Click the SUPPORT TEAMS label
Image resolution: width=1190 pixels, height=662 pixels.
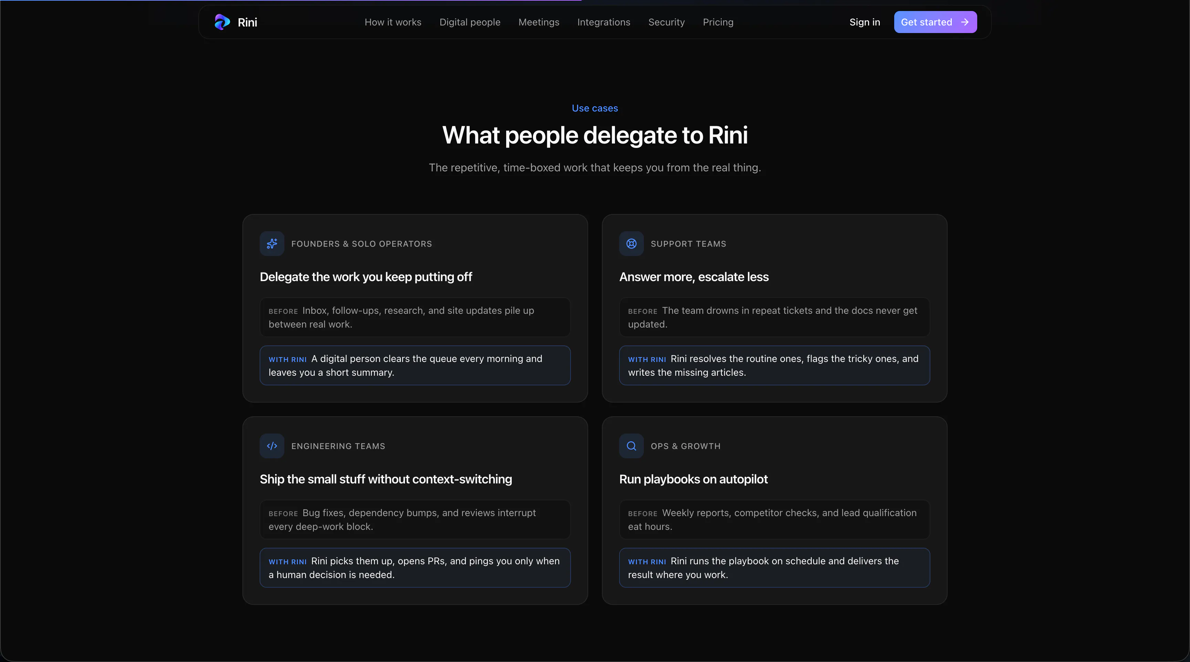click(688, 244)
